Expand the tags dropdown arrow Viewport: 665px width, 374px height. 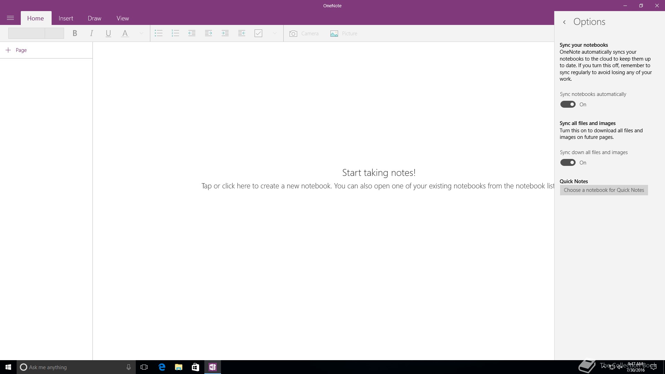pyautogui.click(x=275, y=33)
